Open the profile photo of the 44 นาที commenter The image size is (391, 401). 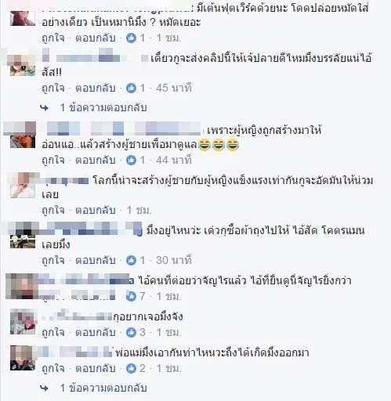coord(23,135)
